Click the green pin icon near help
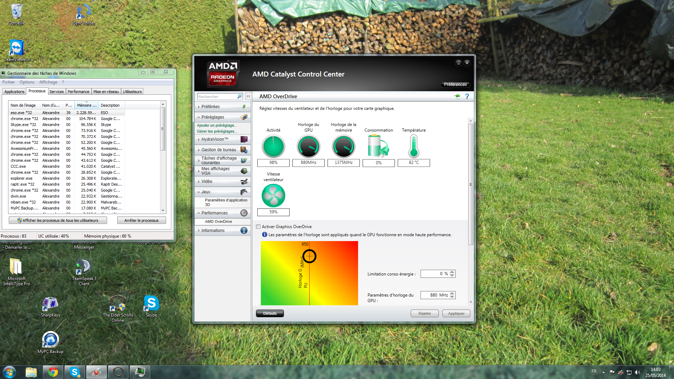The image size is (674, 379). pos(457,96)
